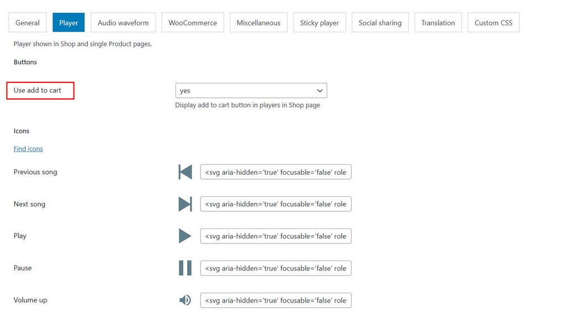The width and height of the screenshot is (577, 318).
Task: Select the Miscellaneous tab
Action: [259, 23]
